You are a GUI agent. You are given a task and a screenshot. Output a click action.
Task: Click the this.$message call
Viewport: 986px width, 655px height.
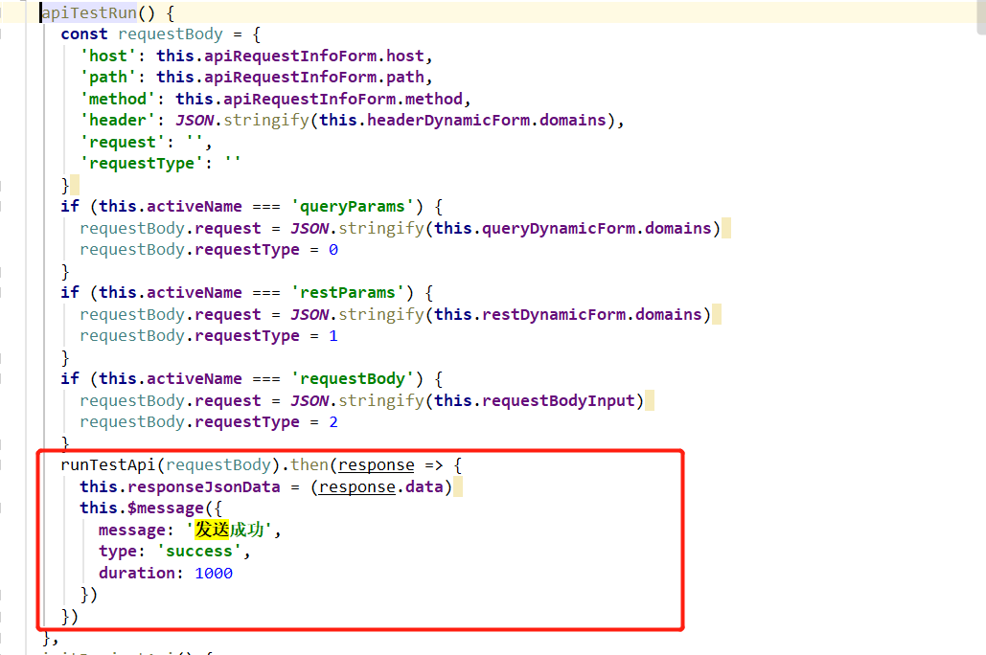[142, 508]
